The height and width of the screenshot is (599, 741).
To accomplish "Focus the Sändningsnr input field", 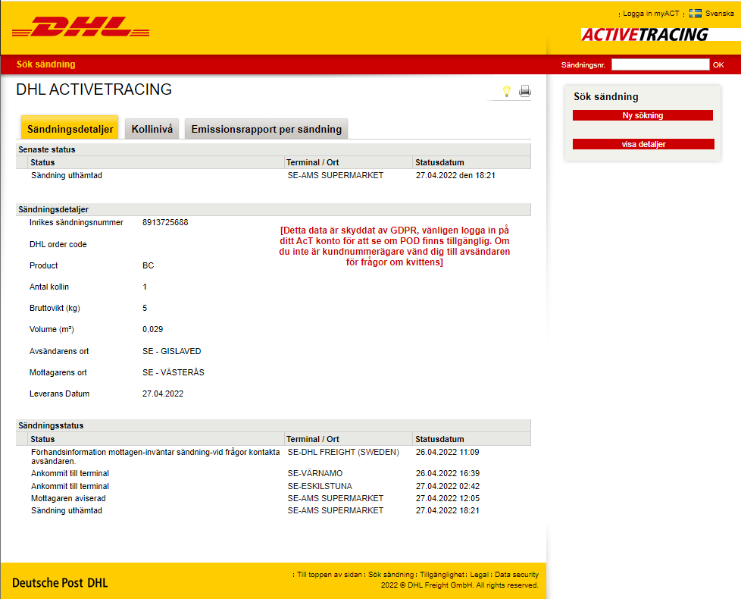I will [660, 64].
